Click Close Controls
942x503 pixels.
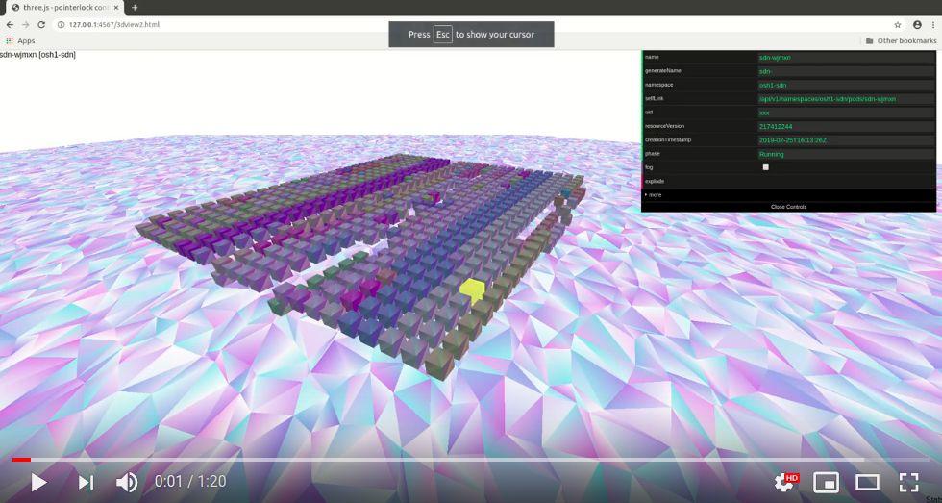coord(788,207)
